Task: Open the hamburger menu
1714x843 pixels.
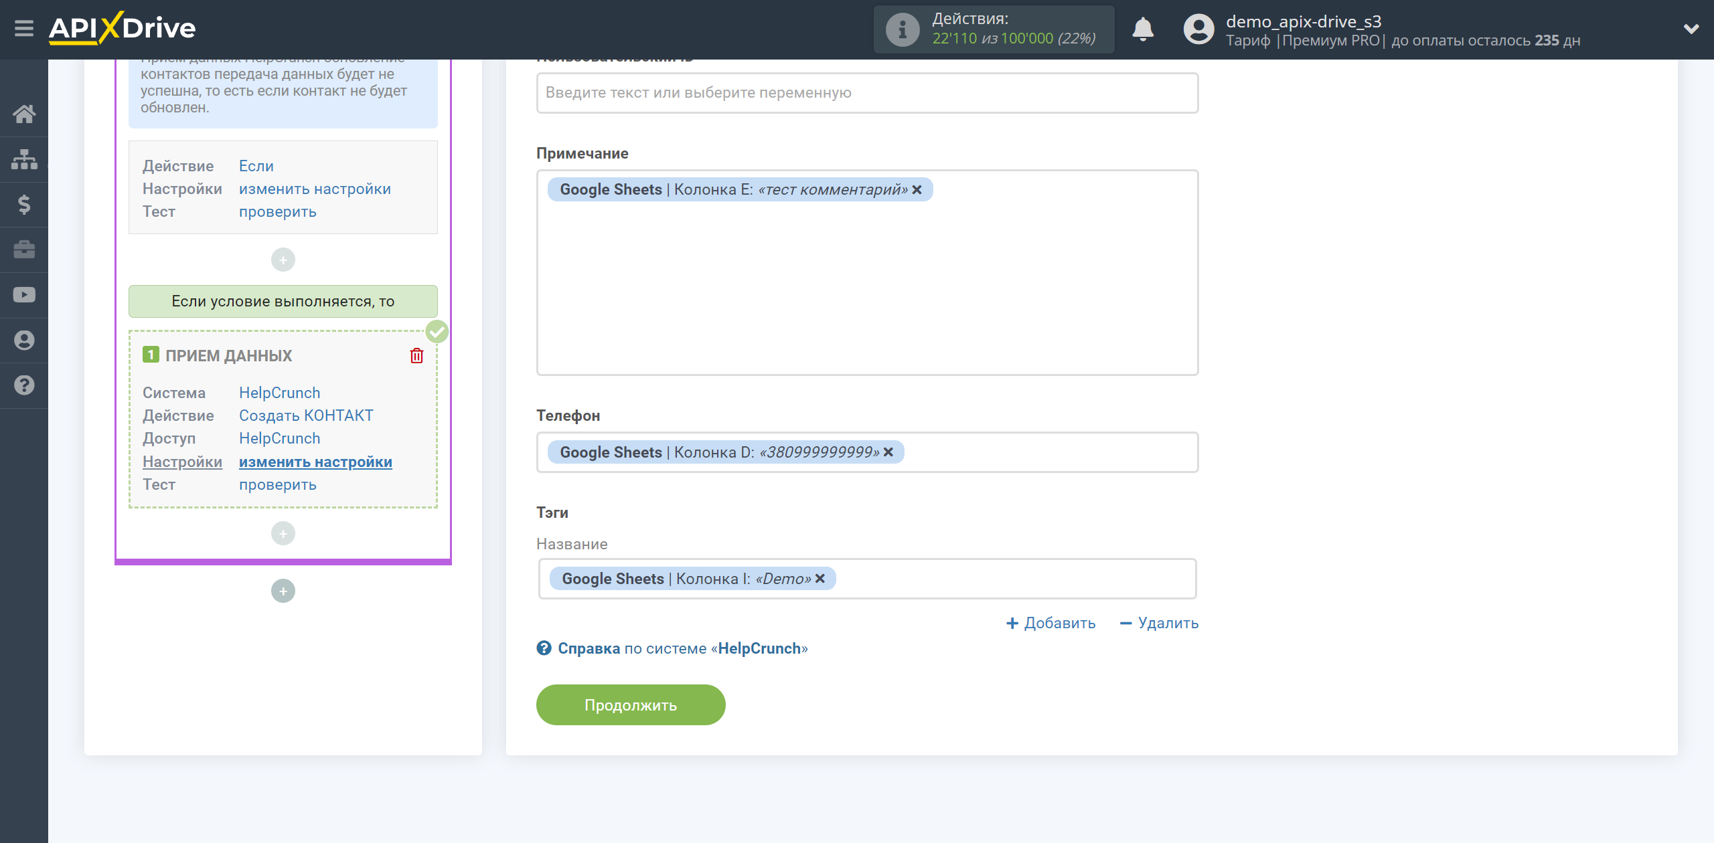Action: (x=24, y=29)
